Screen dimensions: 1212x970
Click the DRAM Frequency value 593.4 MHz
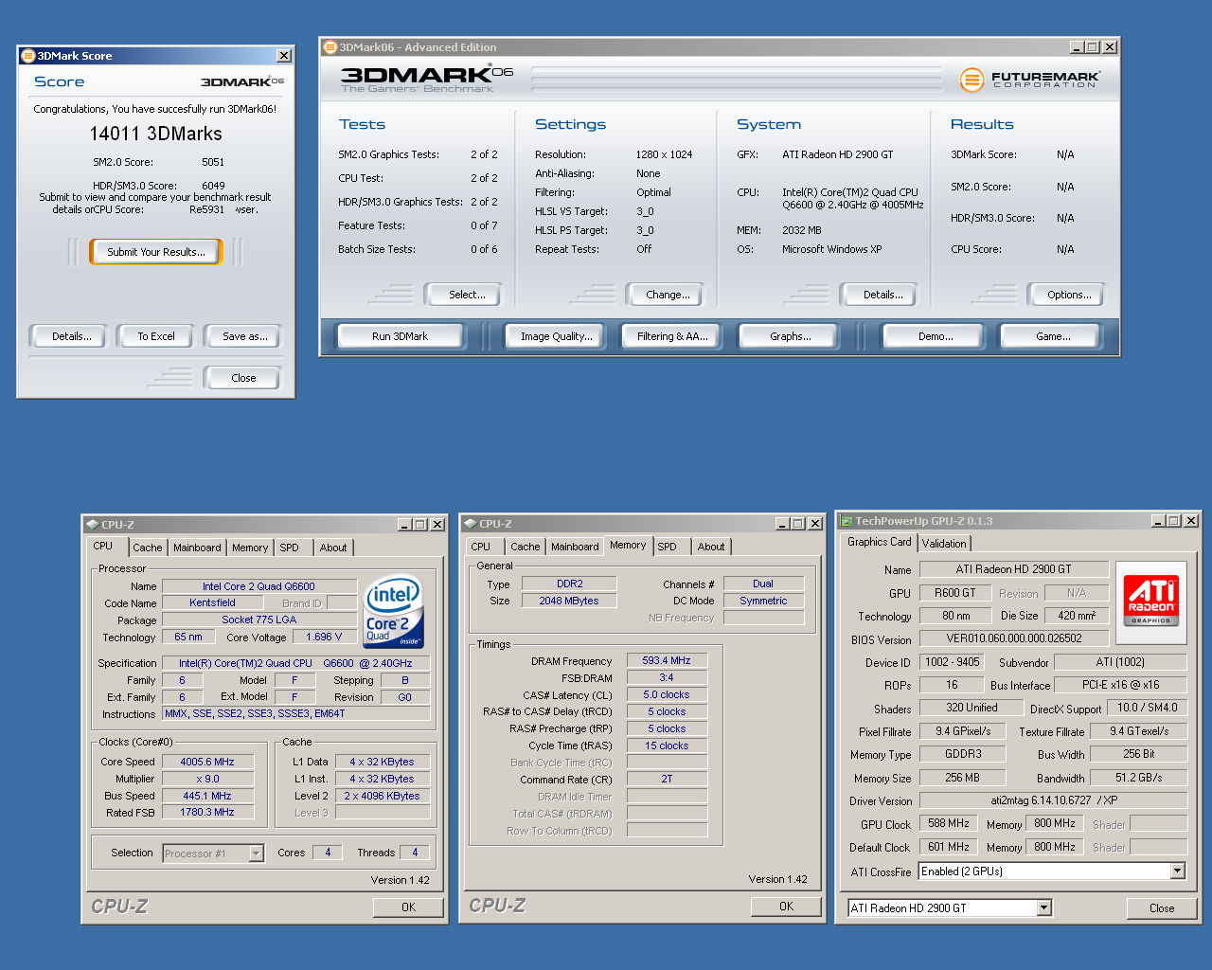tap(667, 660)
